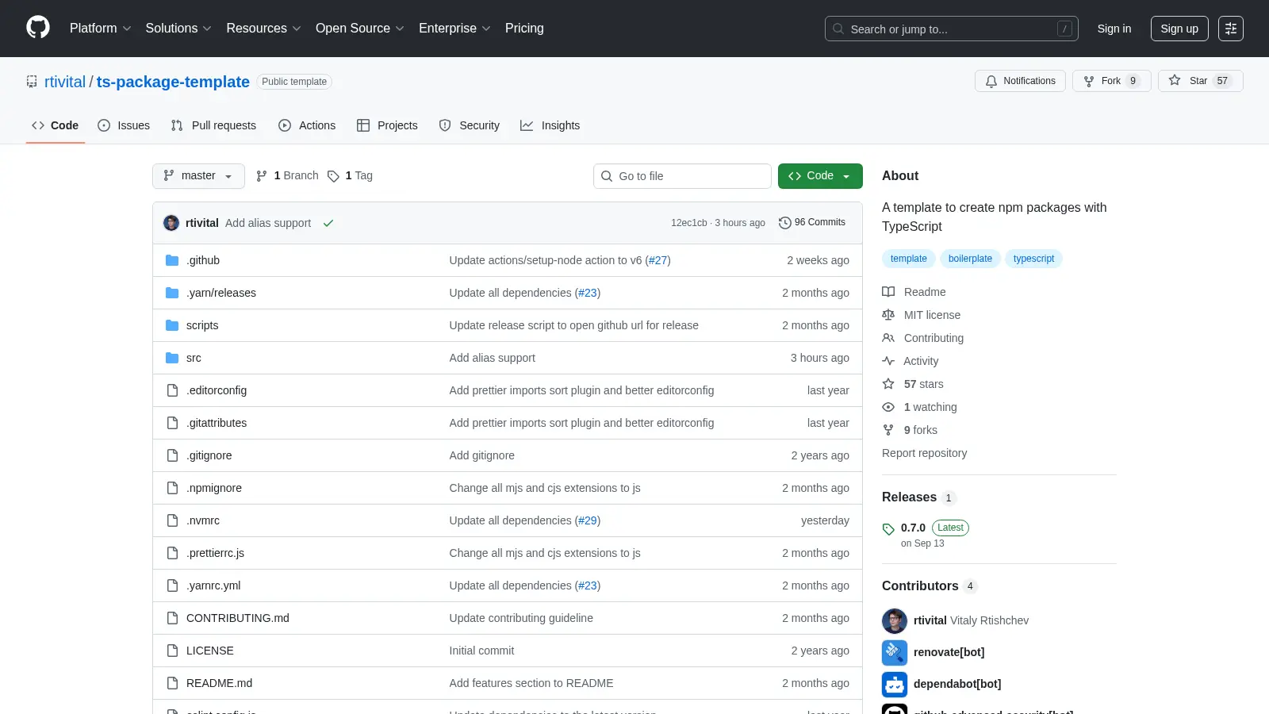Expand the Enterprise menu

tap(454, 29)
